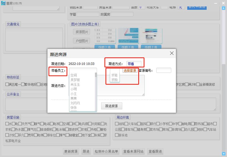Open the 委托书信息 panel
Image resolution: width=227 pixels, height=157 pixels.
point(197,7)
